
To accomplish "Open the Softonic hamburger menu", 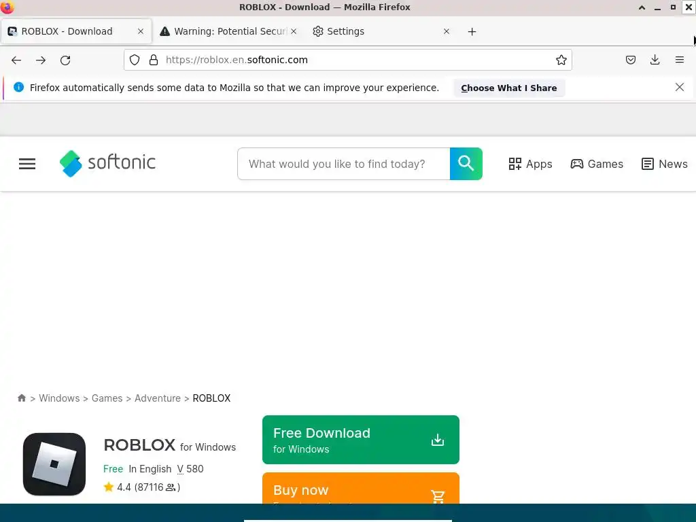I will pyautogui.click(x=27, y=164).
